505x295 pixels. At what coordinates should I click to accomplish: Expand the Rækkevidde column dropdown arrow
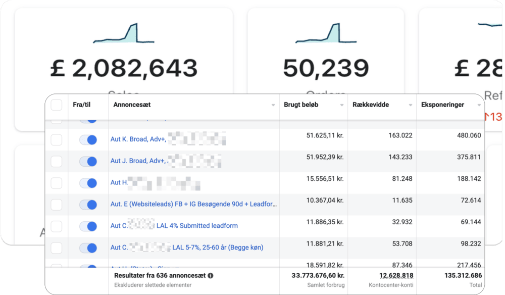[x=410, y=105]
